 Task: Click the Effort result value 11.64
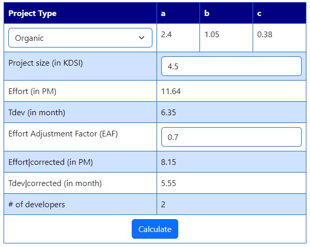(x=171, y=91)
